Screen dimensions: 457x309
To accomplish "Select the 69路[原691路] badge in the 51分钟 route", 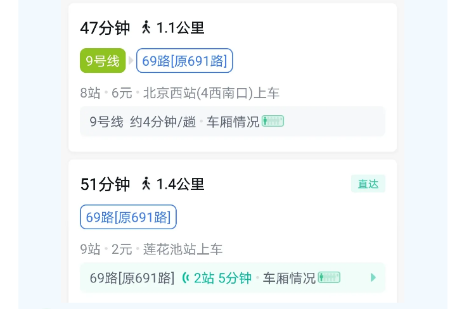I will pos(128,217).
